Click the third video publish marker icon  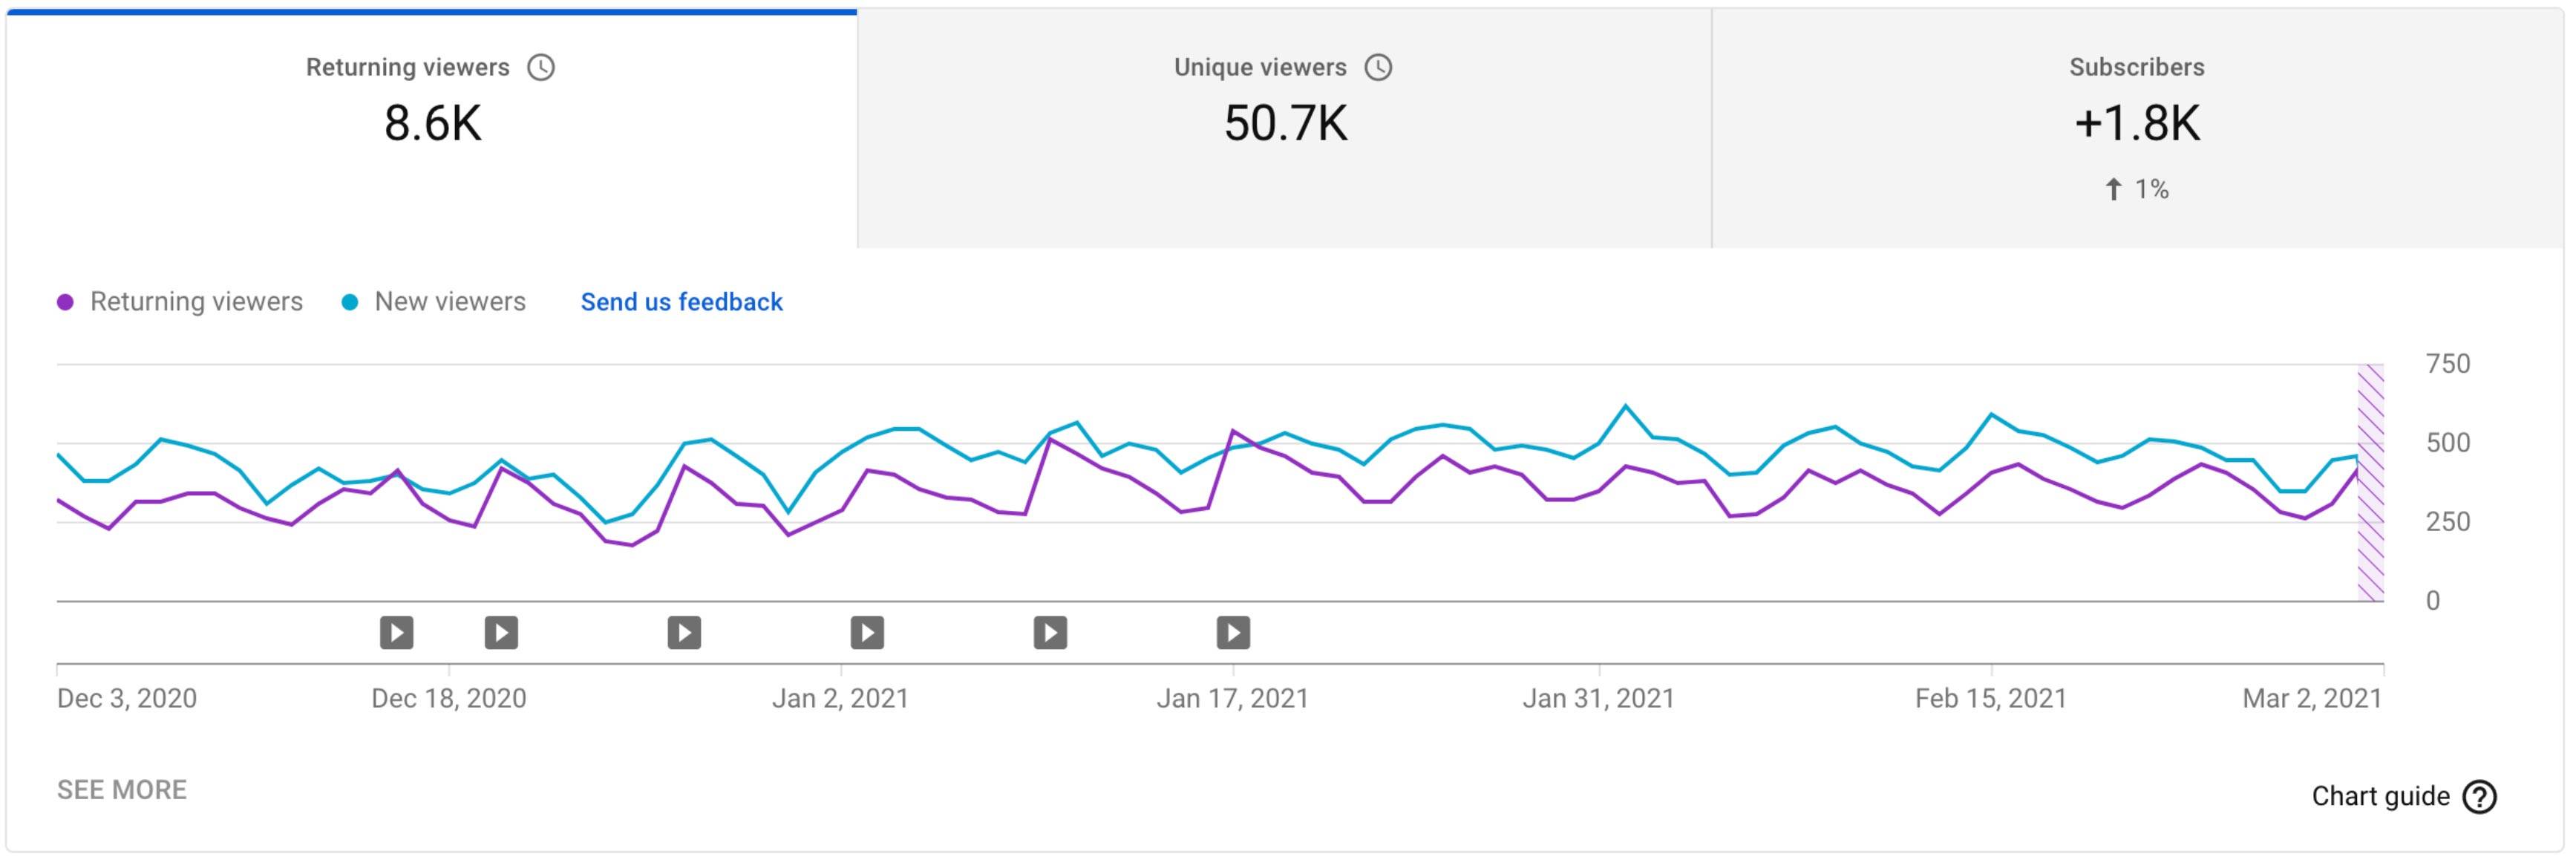[684, 632]
